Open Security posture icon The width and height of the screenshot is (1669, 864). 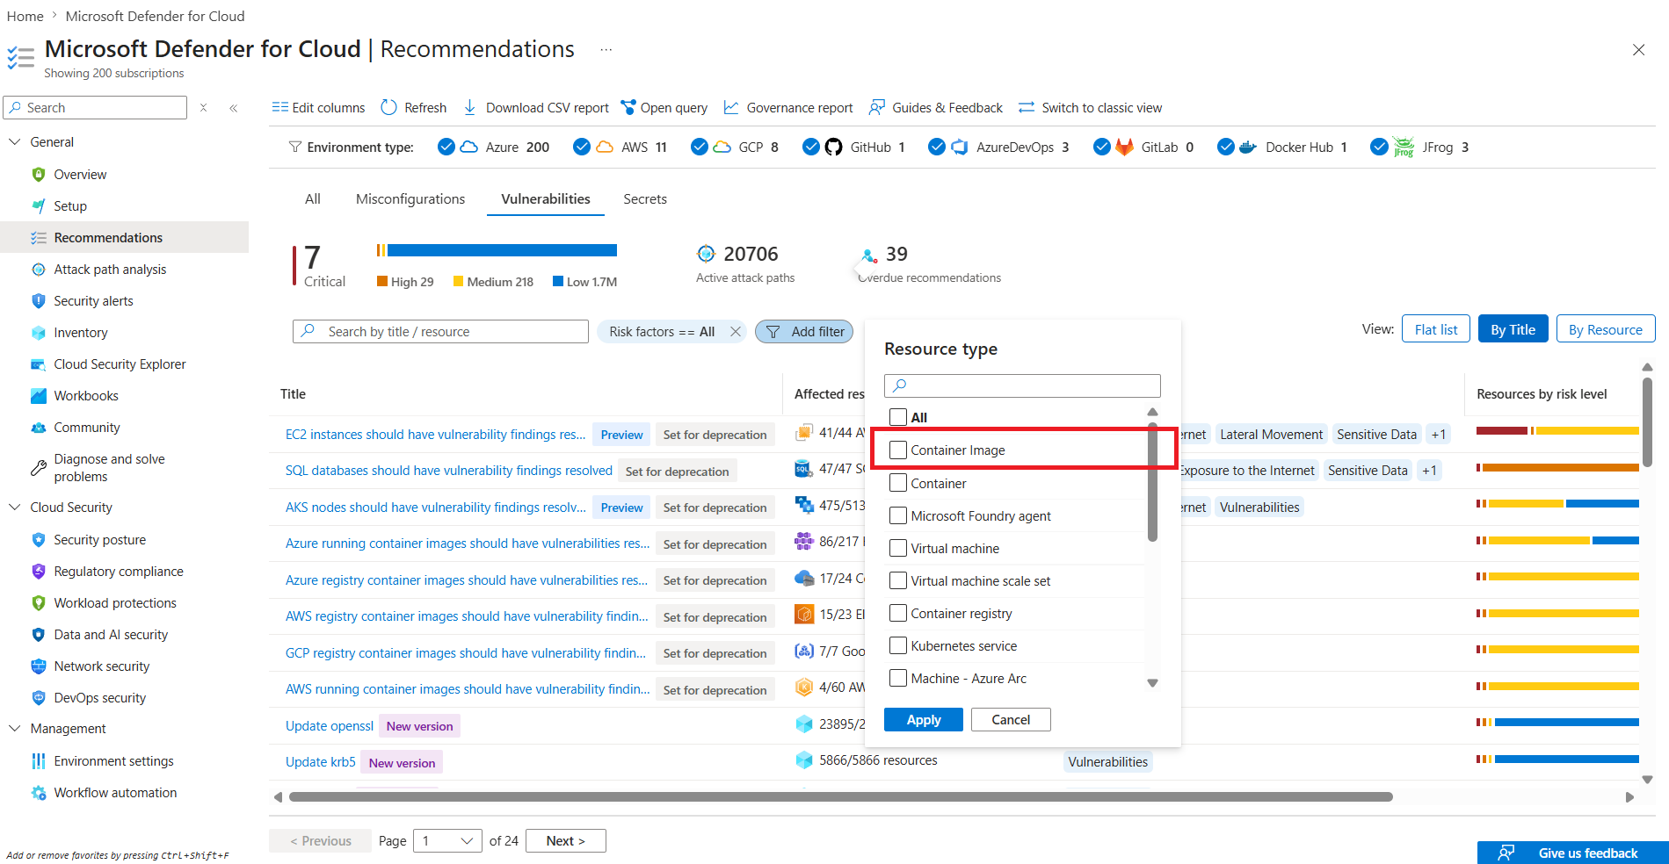click(38, 539)
